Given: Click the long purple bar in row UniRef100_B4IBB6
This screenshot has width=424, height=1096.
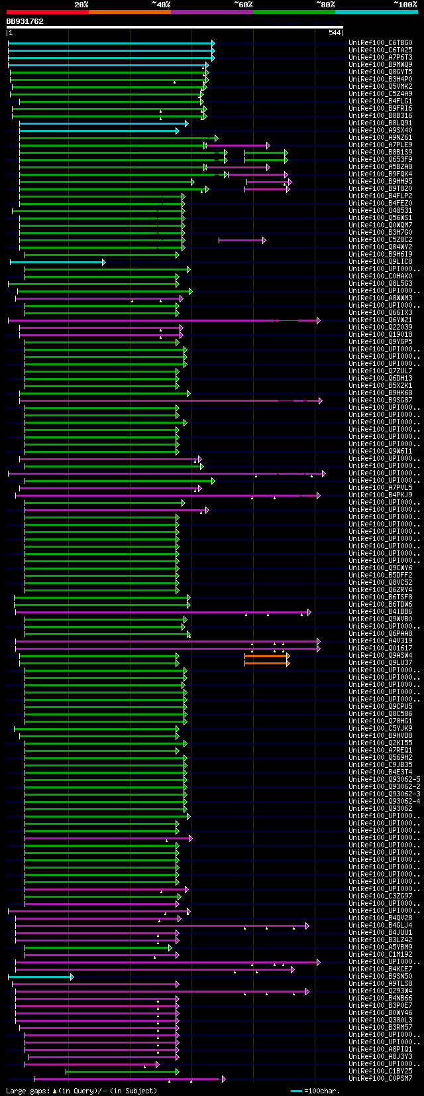Looking at the screenshot, I should click(x=163, y=612).
